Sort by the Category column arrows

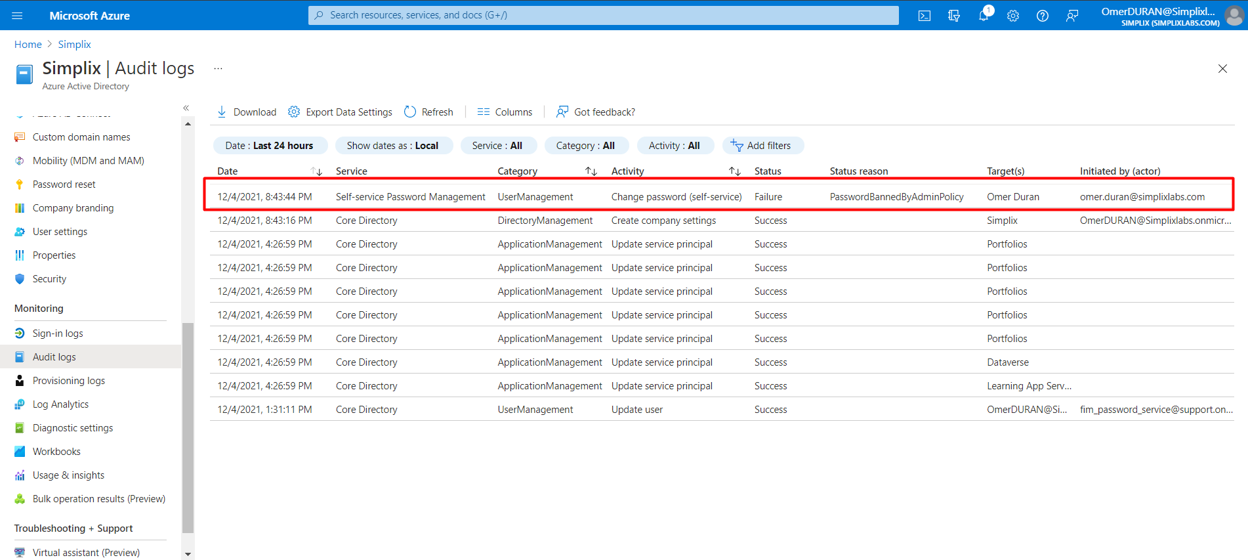591,171
